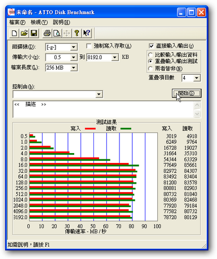The image size is (217, 259).
Task: Open minimum transfer size 0.5 dropdown
Action: pyautogui.click(x=74, y=57)
